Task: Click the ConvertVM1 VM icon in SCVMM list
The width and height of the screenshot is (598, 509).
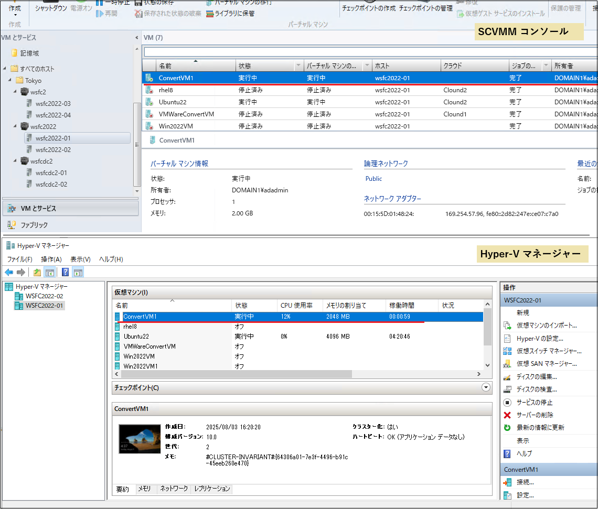Action: 149,78
